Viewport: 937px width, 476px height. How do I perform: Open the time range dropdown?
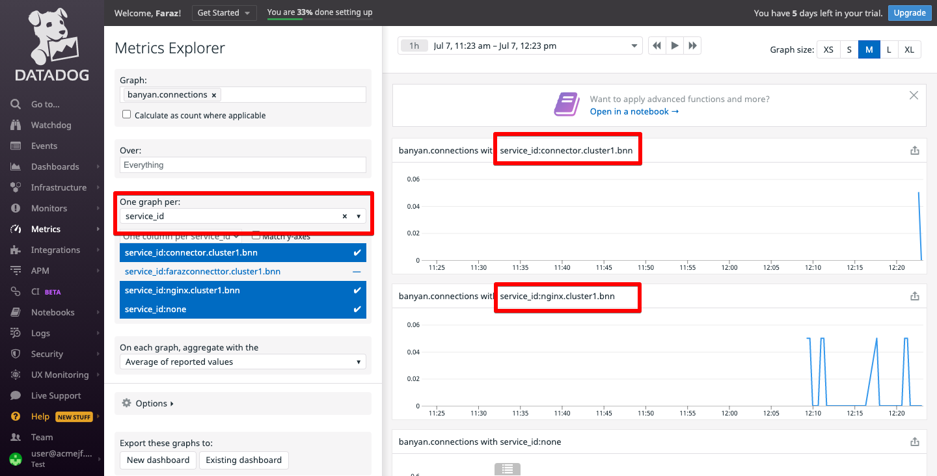tap(634, 46)
